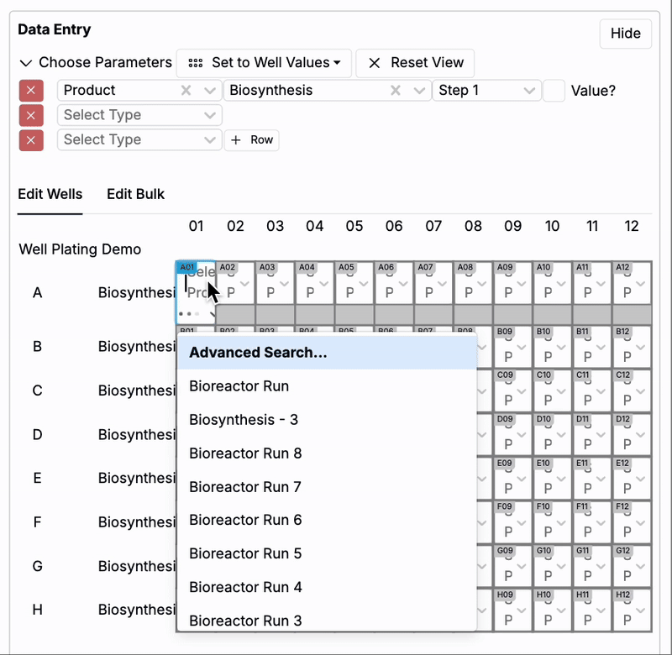Clear the Product selection with its X icon

coord(186,91)
